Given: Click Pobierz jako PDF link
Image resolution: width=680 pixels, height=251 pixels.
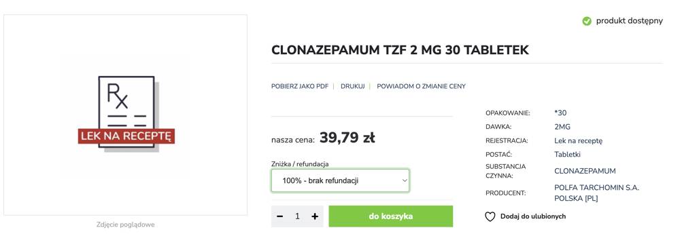Looking at the screenshot, I should 300,86.
